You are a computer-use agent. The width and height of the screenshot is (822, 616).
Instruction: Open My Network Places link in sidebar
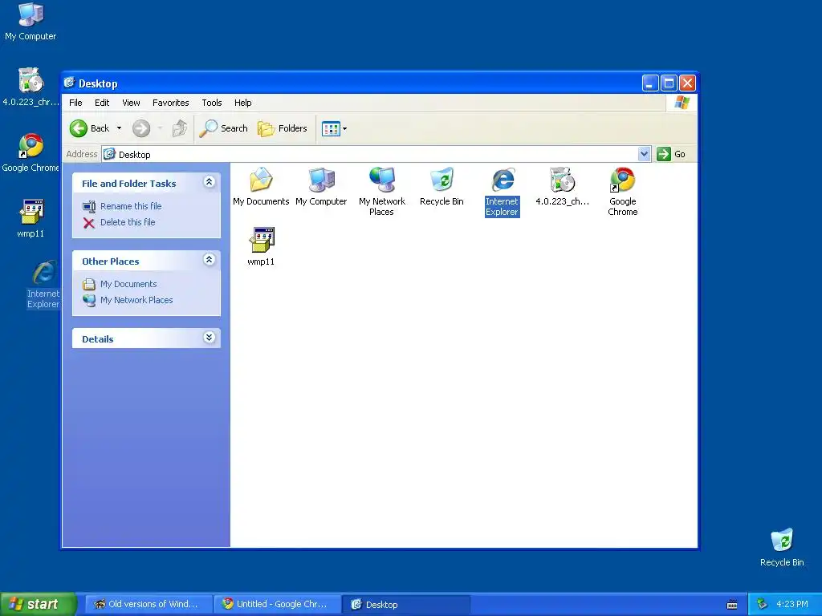click(x=136, y=300)
